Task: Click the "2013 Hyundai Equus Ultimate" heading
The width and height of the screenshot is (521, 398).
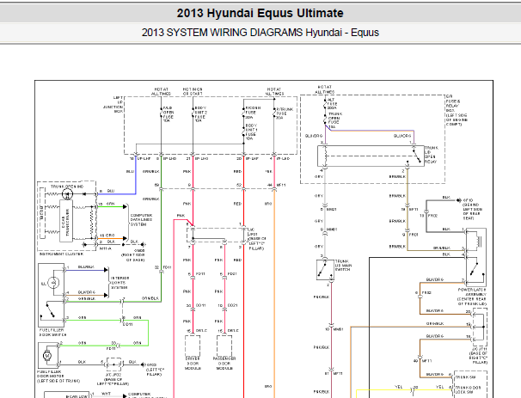Action: tap(260, 13)
